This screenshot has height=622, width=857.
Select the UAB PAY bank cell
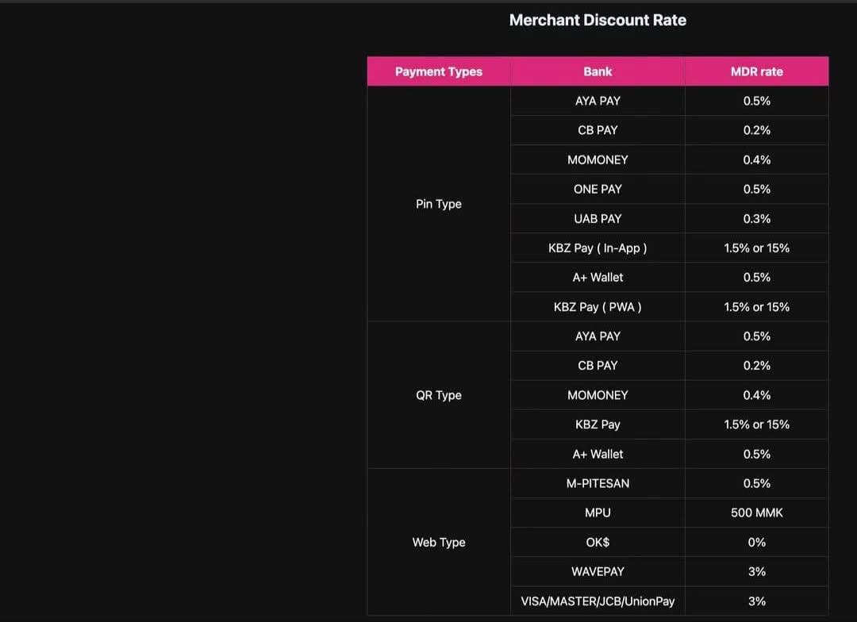(598, 219)
